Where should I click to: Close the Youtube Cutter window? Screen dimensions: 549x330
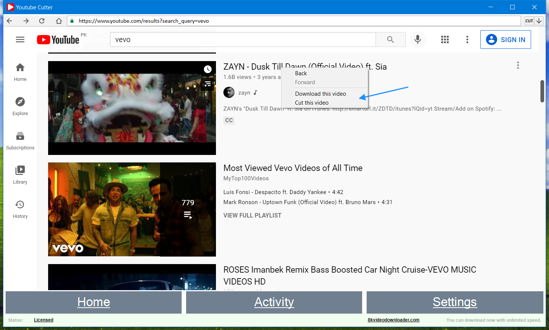(534, 7)
